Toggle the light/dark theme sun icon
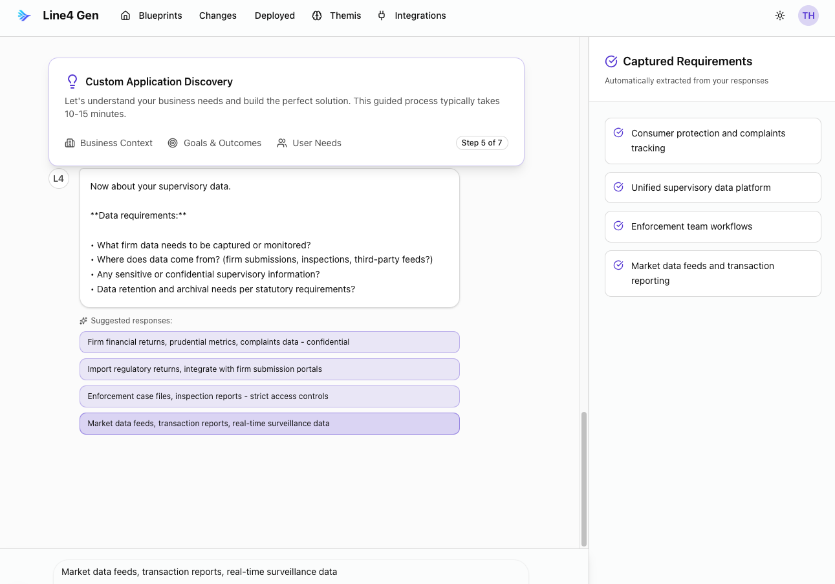 click(780, 16)
